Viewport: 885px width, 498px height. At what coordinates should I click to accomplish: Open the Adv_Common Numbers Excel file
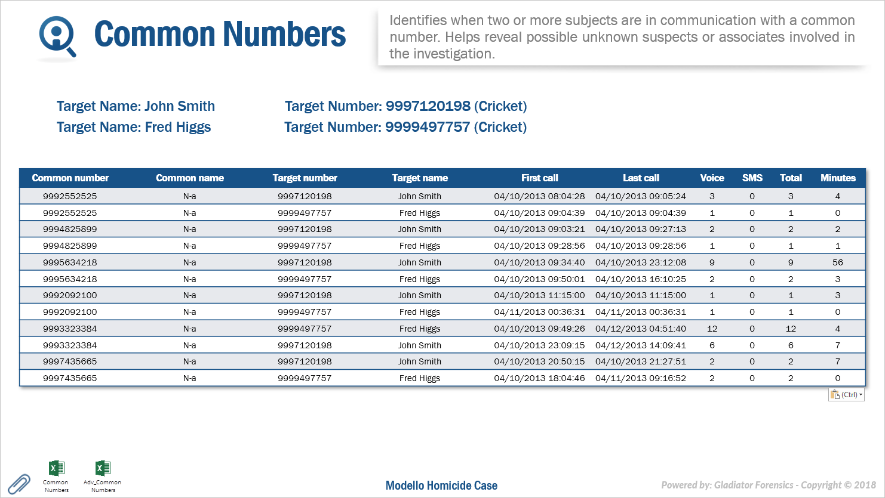pyautogui.click(x=103, y=469)
